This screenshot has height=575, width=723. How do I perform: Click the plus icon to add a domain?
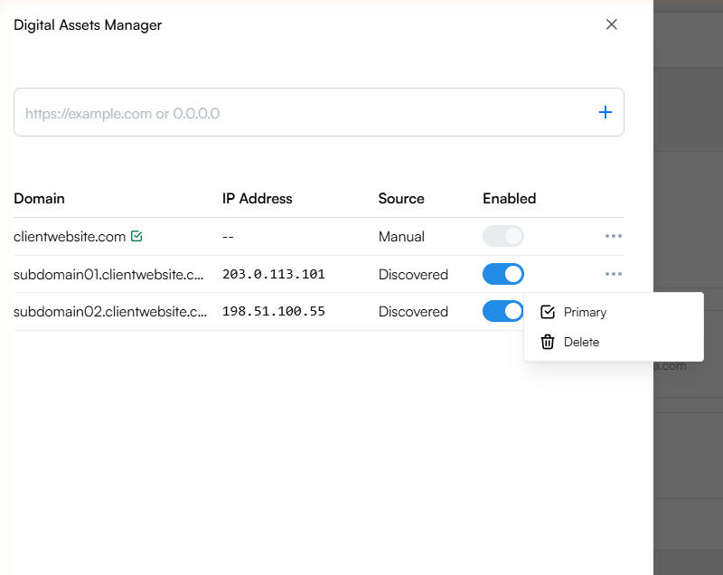606,112
